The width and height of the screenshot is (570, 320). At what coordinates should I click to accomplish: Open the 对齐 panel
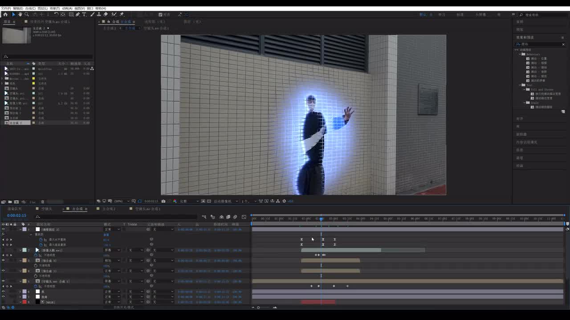click(x=520, y=119)
